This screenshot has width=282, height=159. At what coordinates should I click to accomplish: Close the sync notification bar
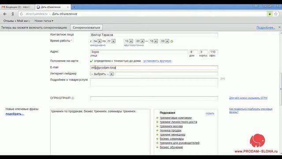(x=279, y=27)
